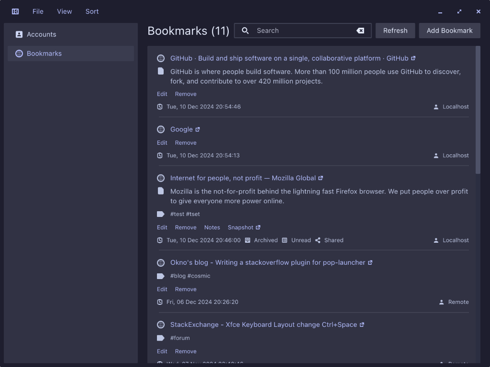490x367 pixels.
Task: Click the #test #tset tags text
Action: [x=185, y=214]
